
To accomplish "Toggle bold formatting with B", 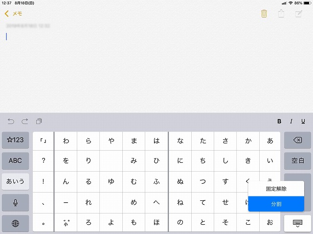I will [279, 121].
